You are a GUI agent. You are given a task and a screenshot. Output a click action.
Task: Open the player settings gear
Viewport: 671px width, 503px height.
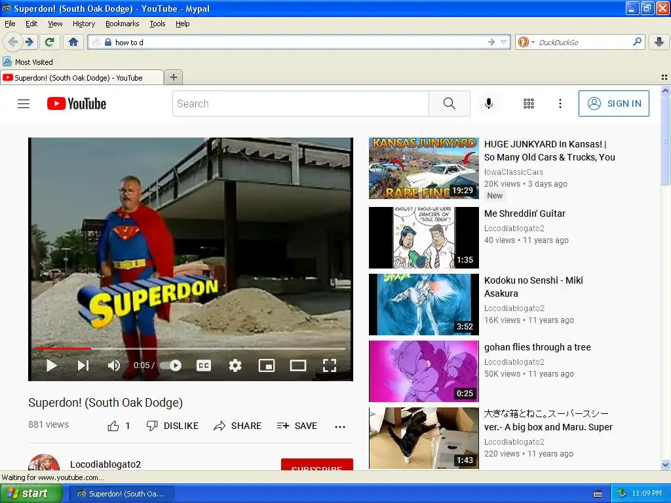coord(235,365)
